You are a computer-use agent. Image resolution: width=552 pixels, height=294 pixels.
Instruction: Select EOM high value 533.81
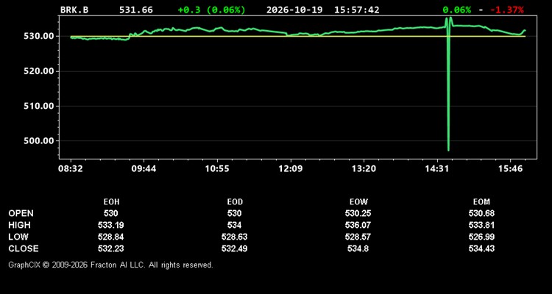(481, 225)
